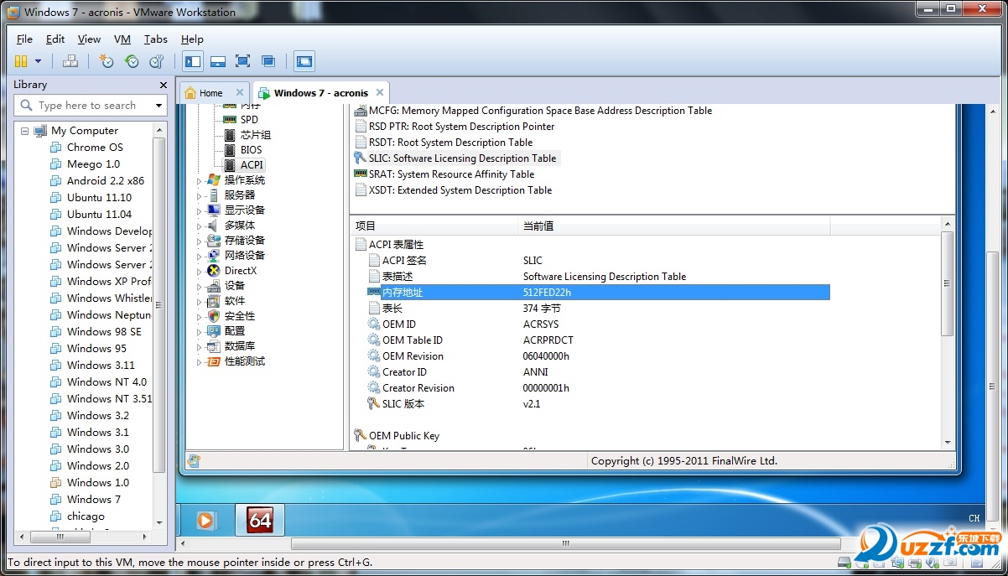
Task: Select SLIC Software Licensing Description Table
Action: (x=474, y=158)
